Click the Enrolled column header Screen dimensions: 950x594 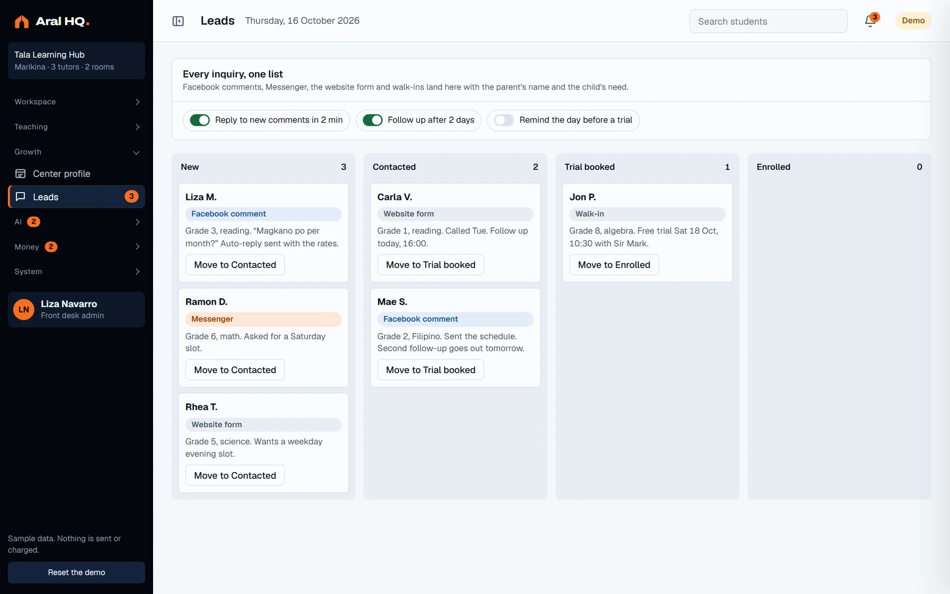click(773, 167)
